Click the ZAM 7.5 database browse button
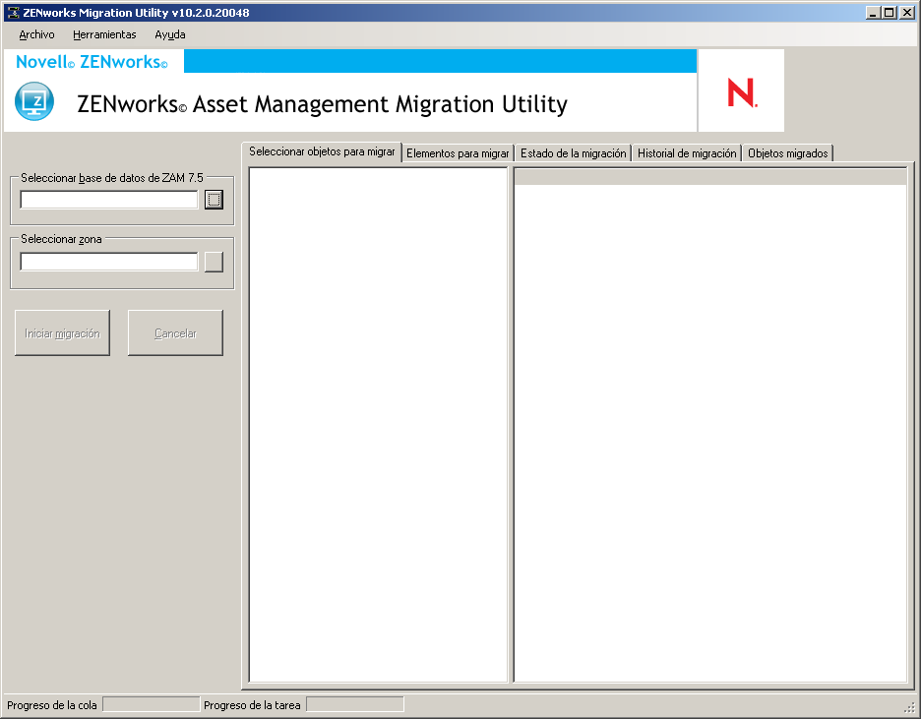The image size is (921, 719). click(214, 200)
